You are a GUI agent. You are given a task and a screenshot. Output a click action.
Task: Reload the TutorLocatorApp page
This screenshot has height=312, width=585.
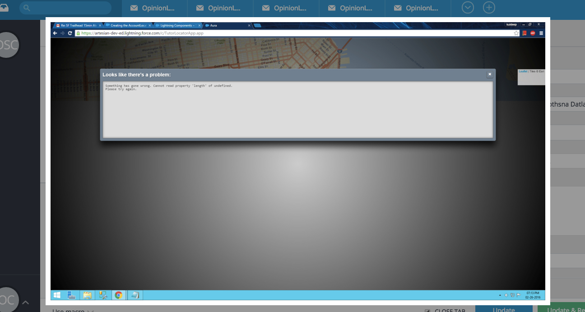pyautogui.click(x=70, y=33)
